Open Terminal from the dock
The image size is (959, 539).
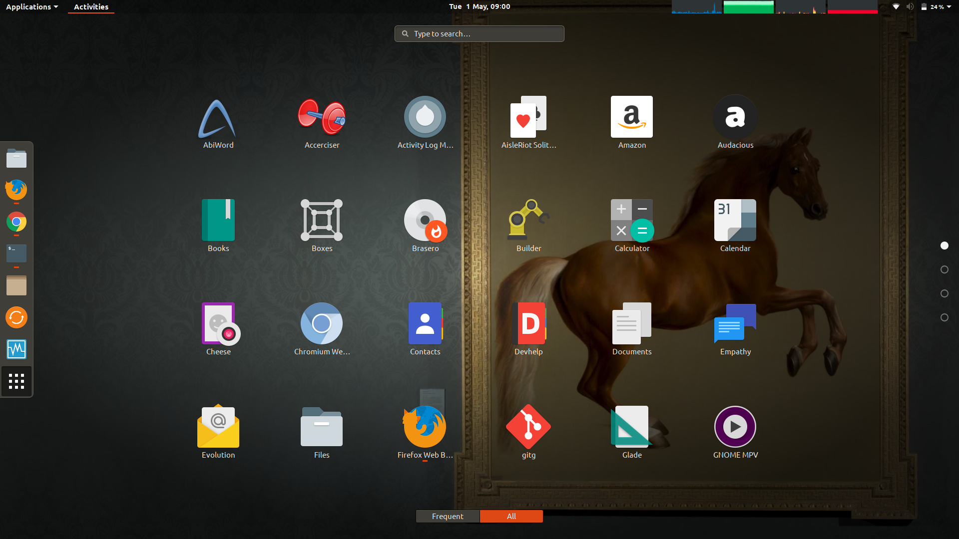[x=16, y=254]
